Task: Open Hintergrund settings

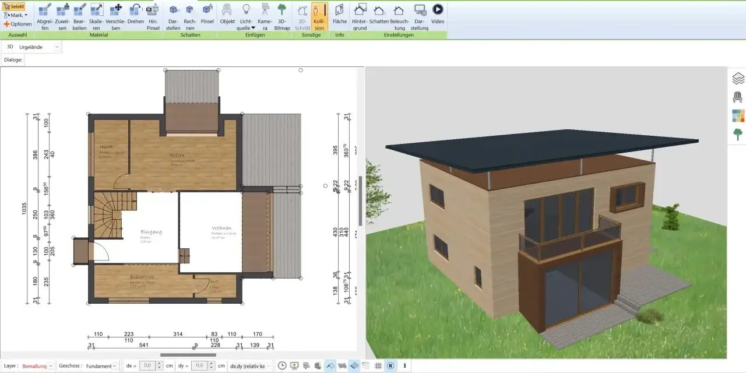Action: pyautogui.click(x=360, y=16)
